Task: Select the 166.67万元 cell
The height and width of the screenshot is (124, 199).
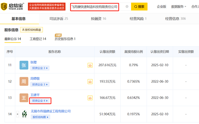Action: click(x=107, y=98)
